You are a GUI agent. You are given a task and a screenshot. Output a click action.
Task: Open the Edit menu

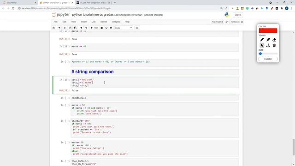pos(65,22)
